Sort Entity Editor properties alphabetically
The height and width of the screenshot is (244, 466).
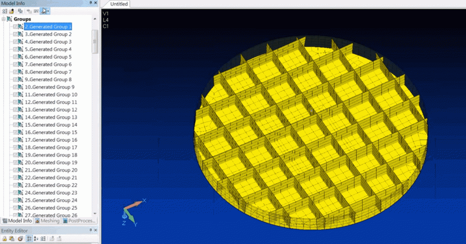point(36,239)
